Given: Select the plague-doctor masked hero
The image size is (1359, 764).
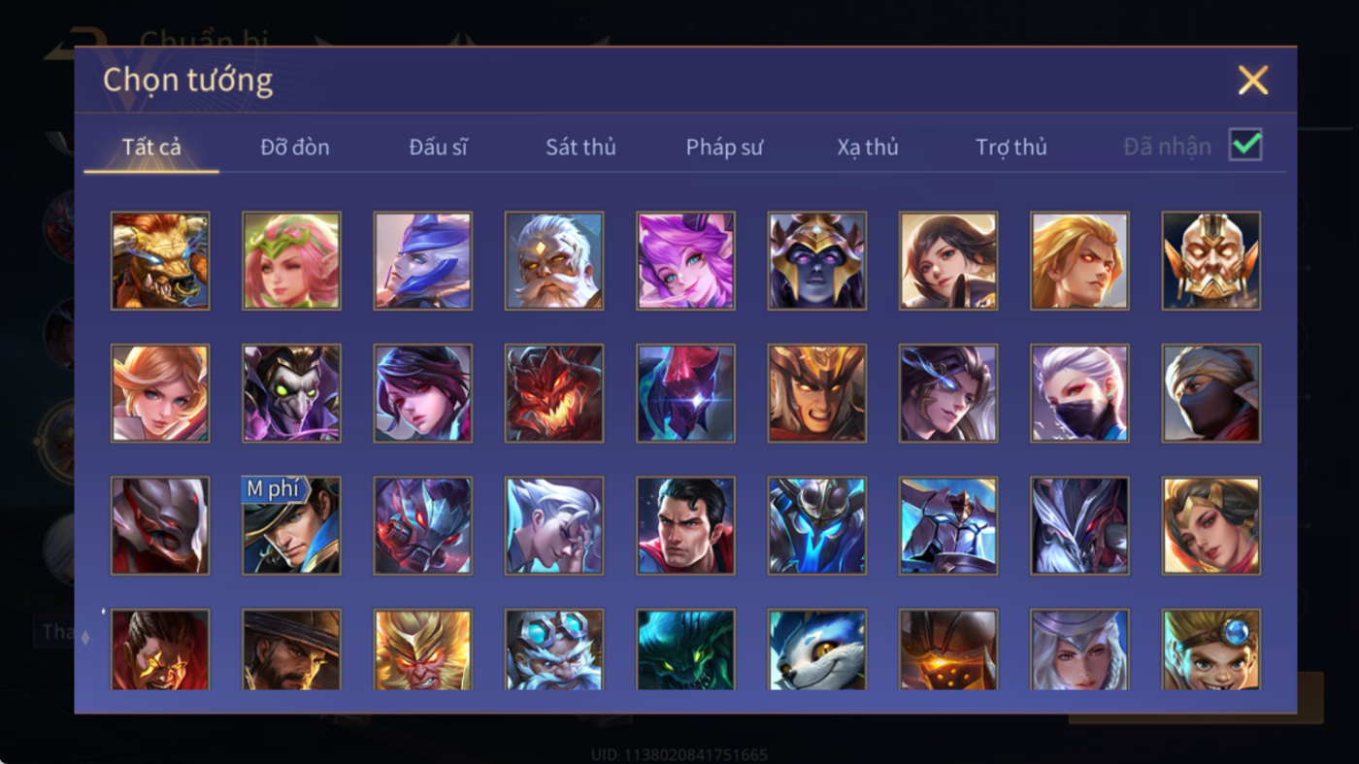Looking at the screenshot, I should pos(291,393).
